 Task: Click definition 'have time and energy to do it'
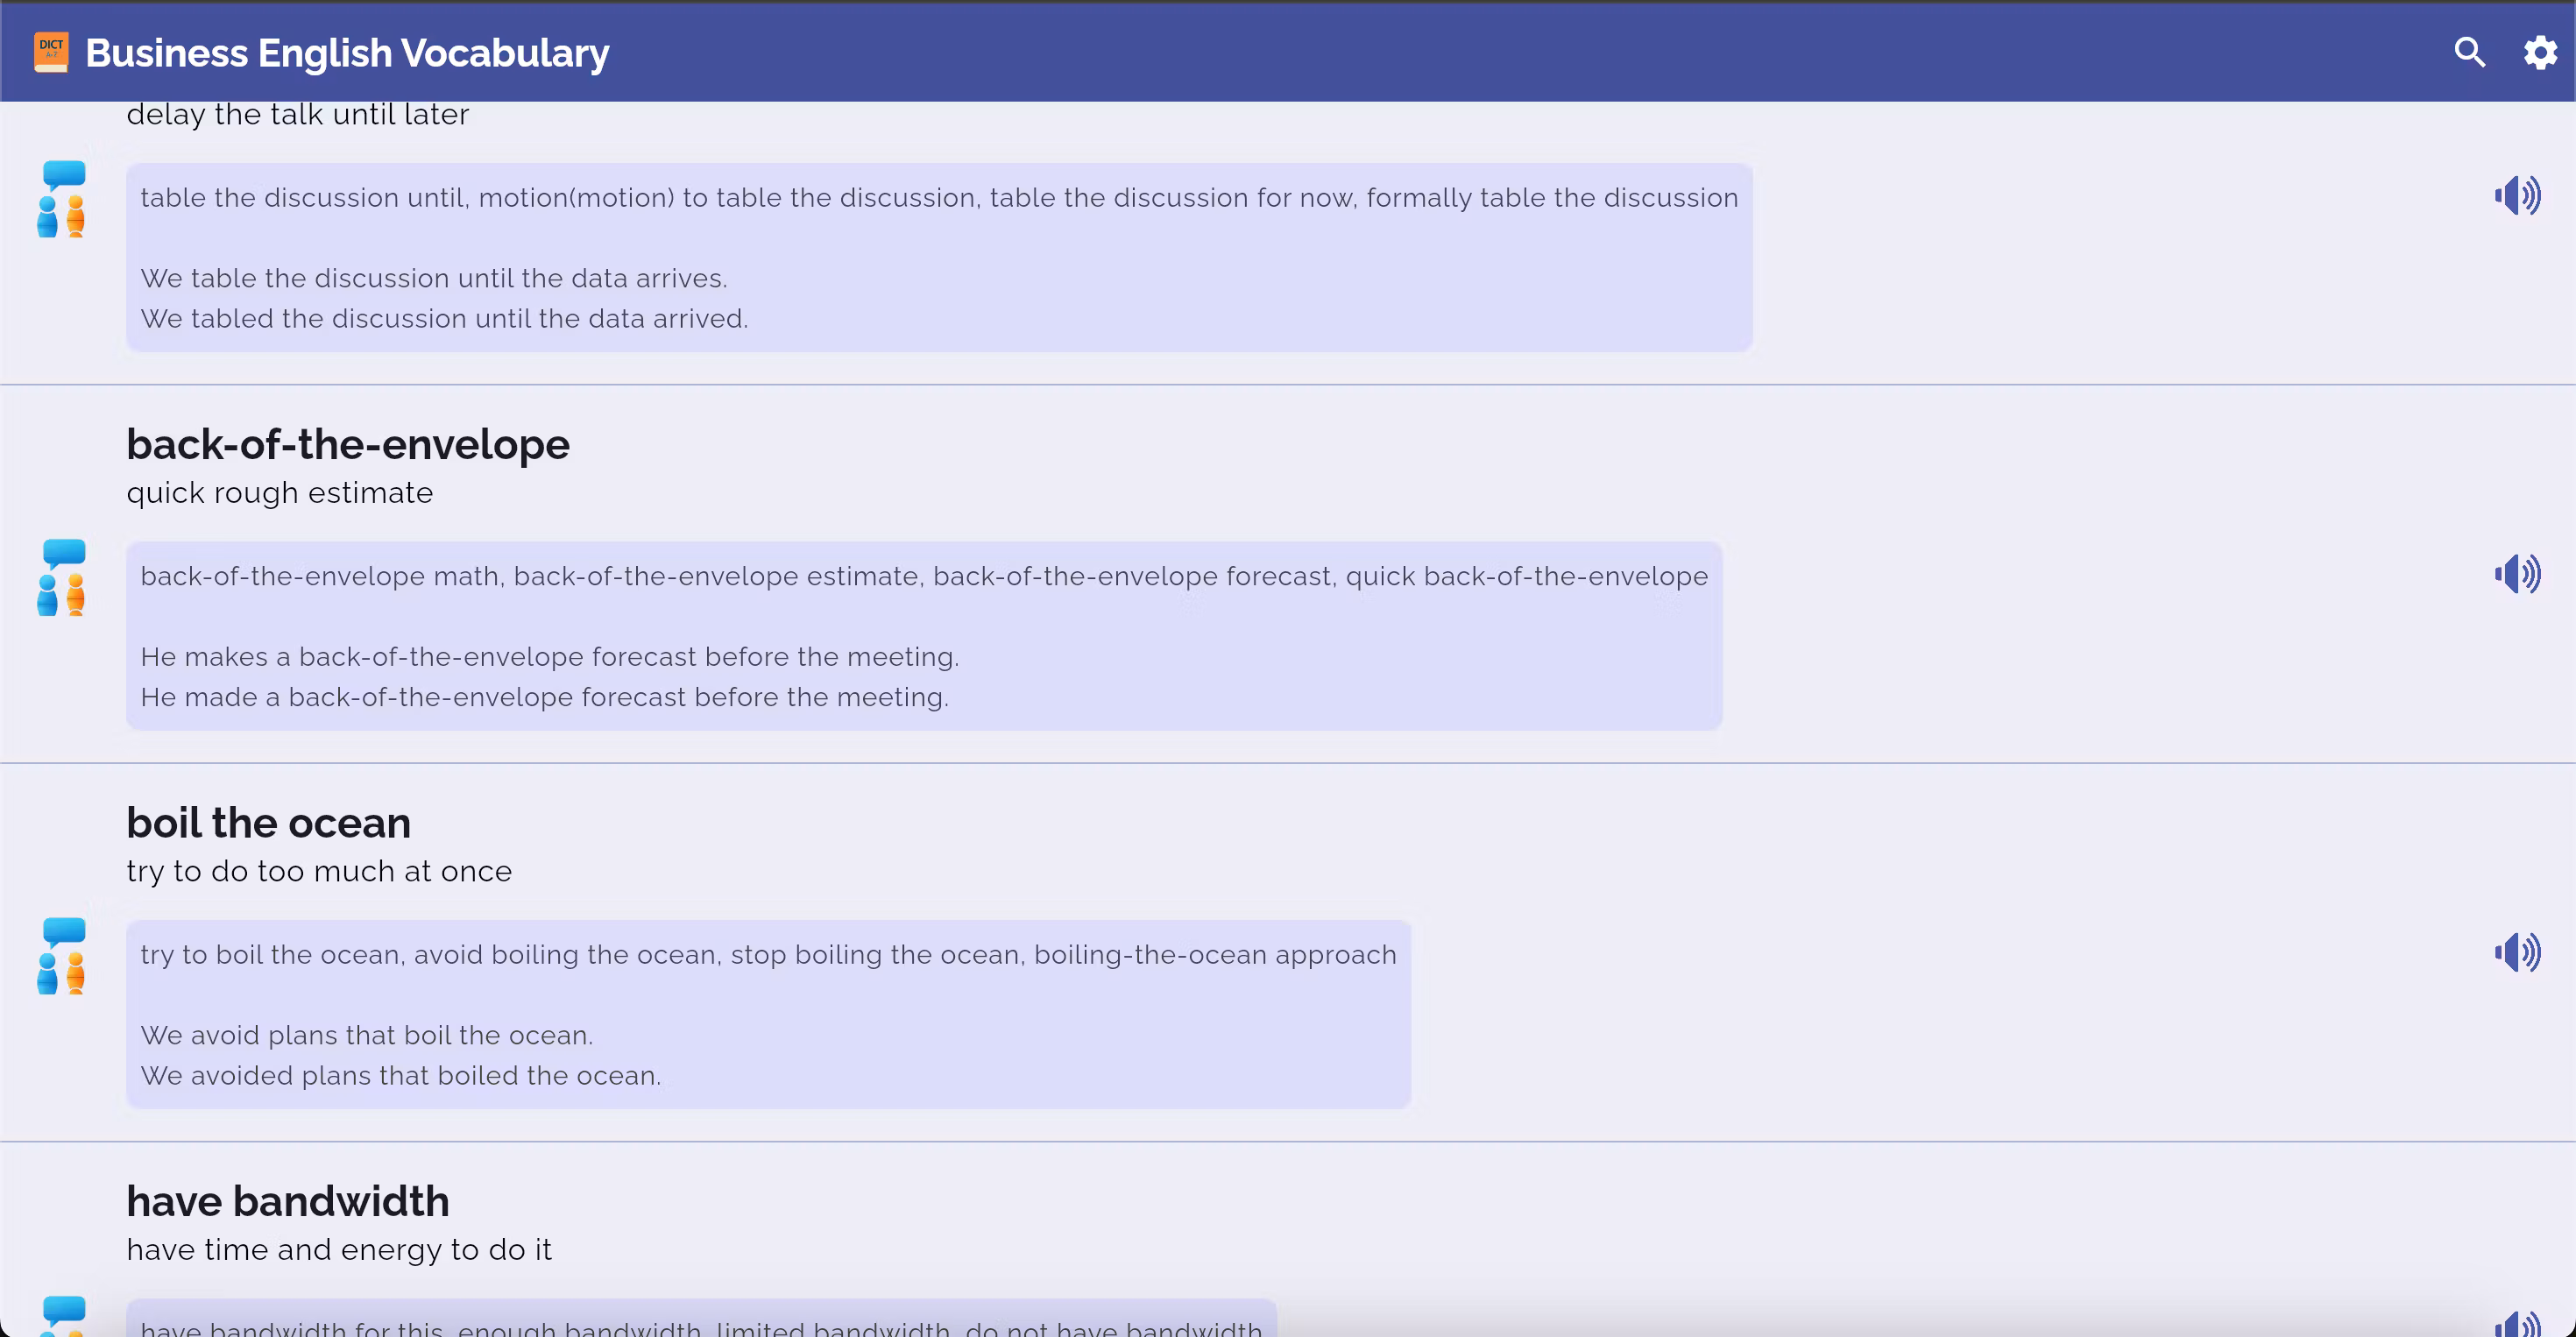pyautogui.click(x=339, y=1250)
